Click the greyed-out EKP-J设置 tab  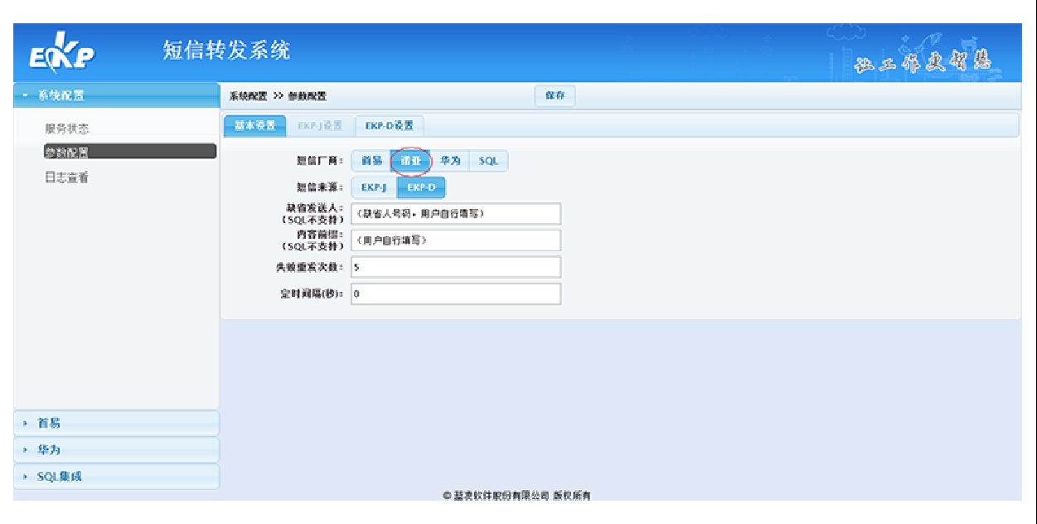320,126
